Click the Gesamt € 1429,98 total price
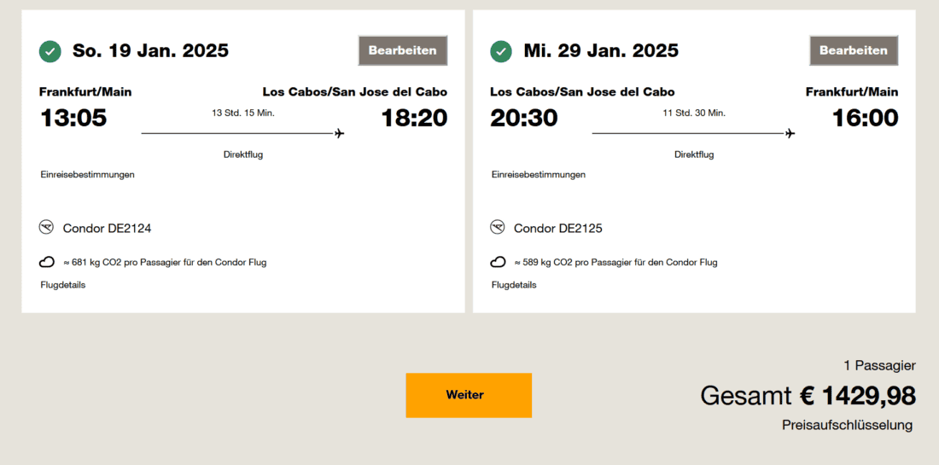Viewport: 939px width, 465px height. [808, 396]
